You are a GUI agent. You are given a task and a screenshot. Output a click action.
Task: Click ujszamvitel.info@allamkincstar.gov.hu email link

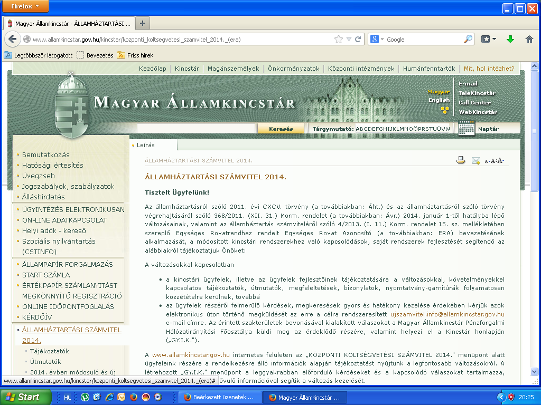pyautogui.click(x=447, y=314)
